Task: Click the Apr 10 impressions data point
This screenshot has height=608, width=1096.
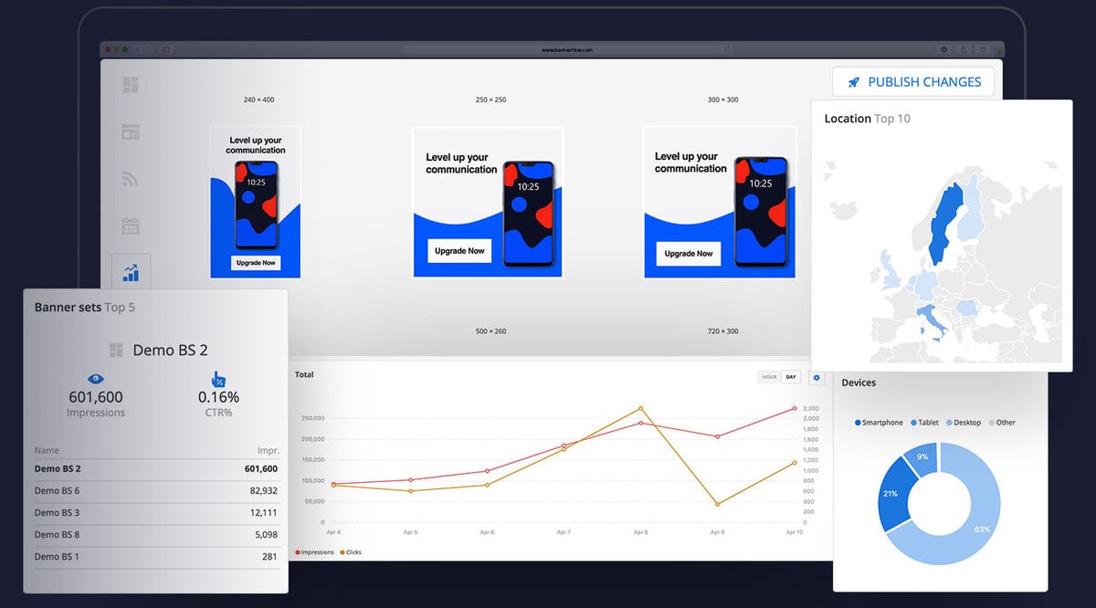Action: (795, 408)
